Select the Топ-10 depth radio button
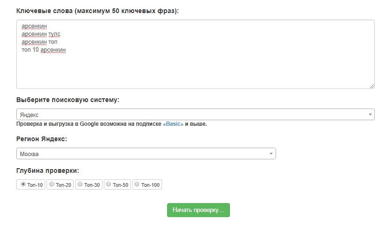The image size is (391, 225). (x=23, y=184)
